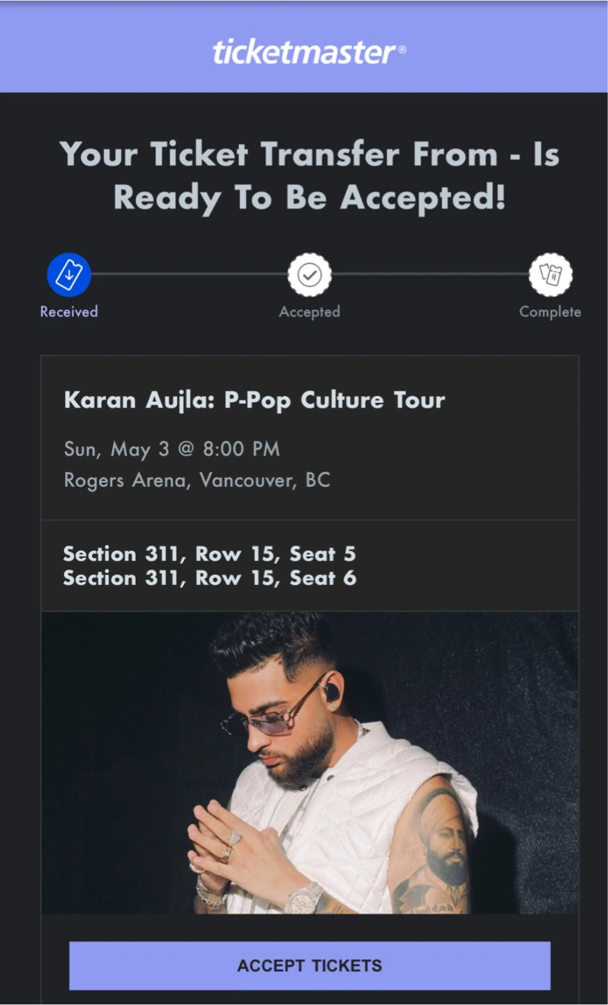Select the Section 311, Row 15, Seat 6 line

[209, 579]
